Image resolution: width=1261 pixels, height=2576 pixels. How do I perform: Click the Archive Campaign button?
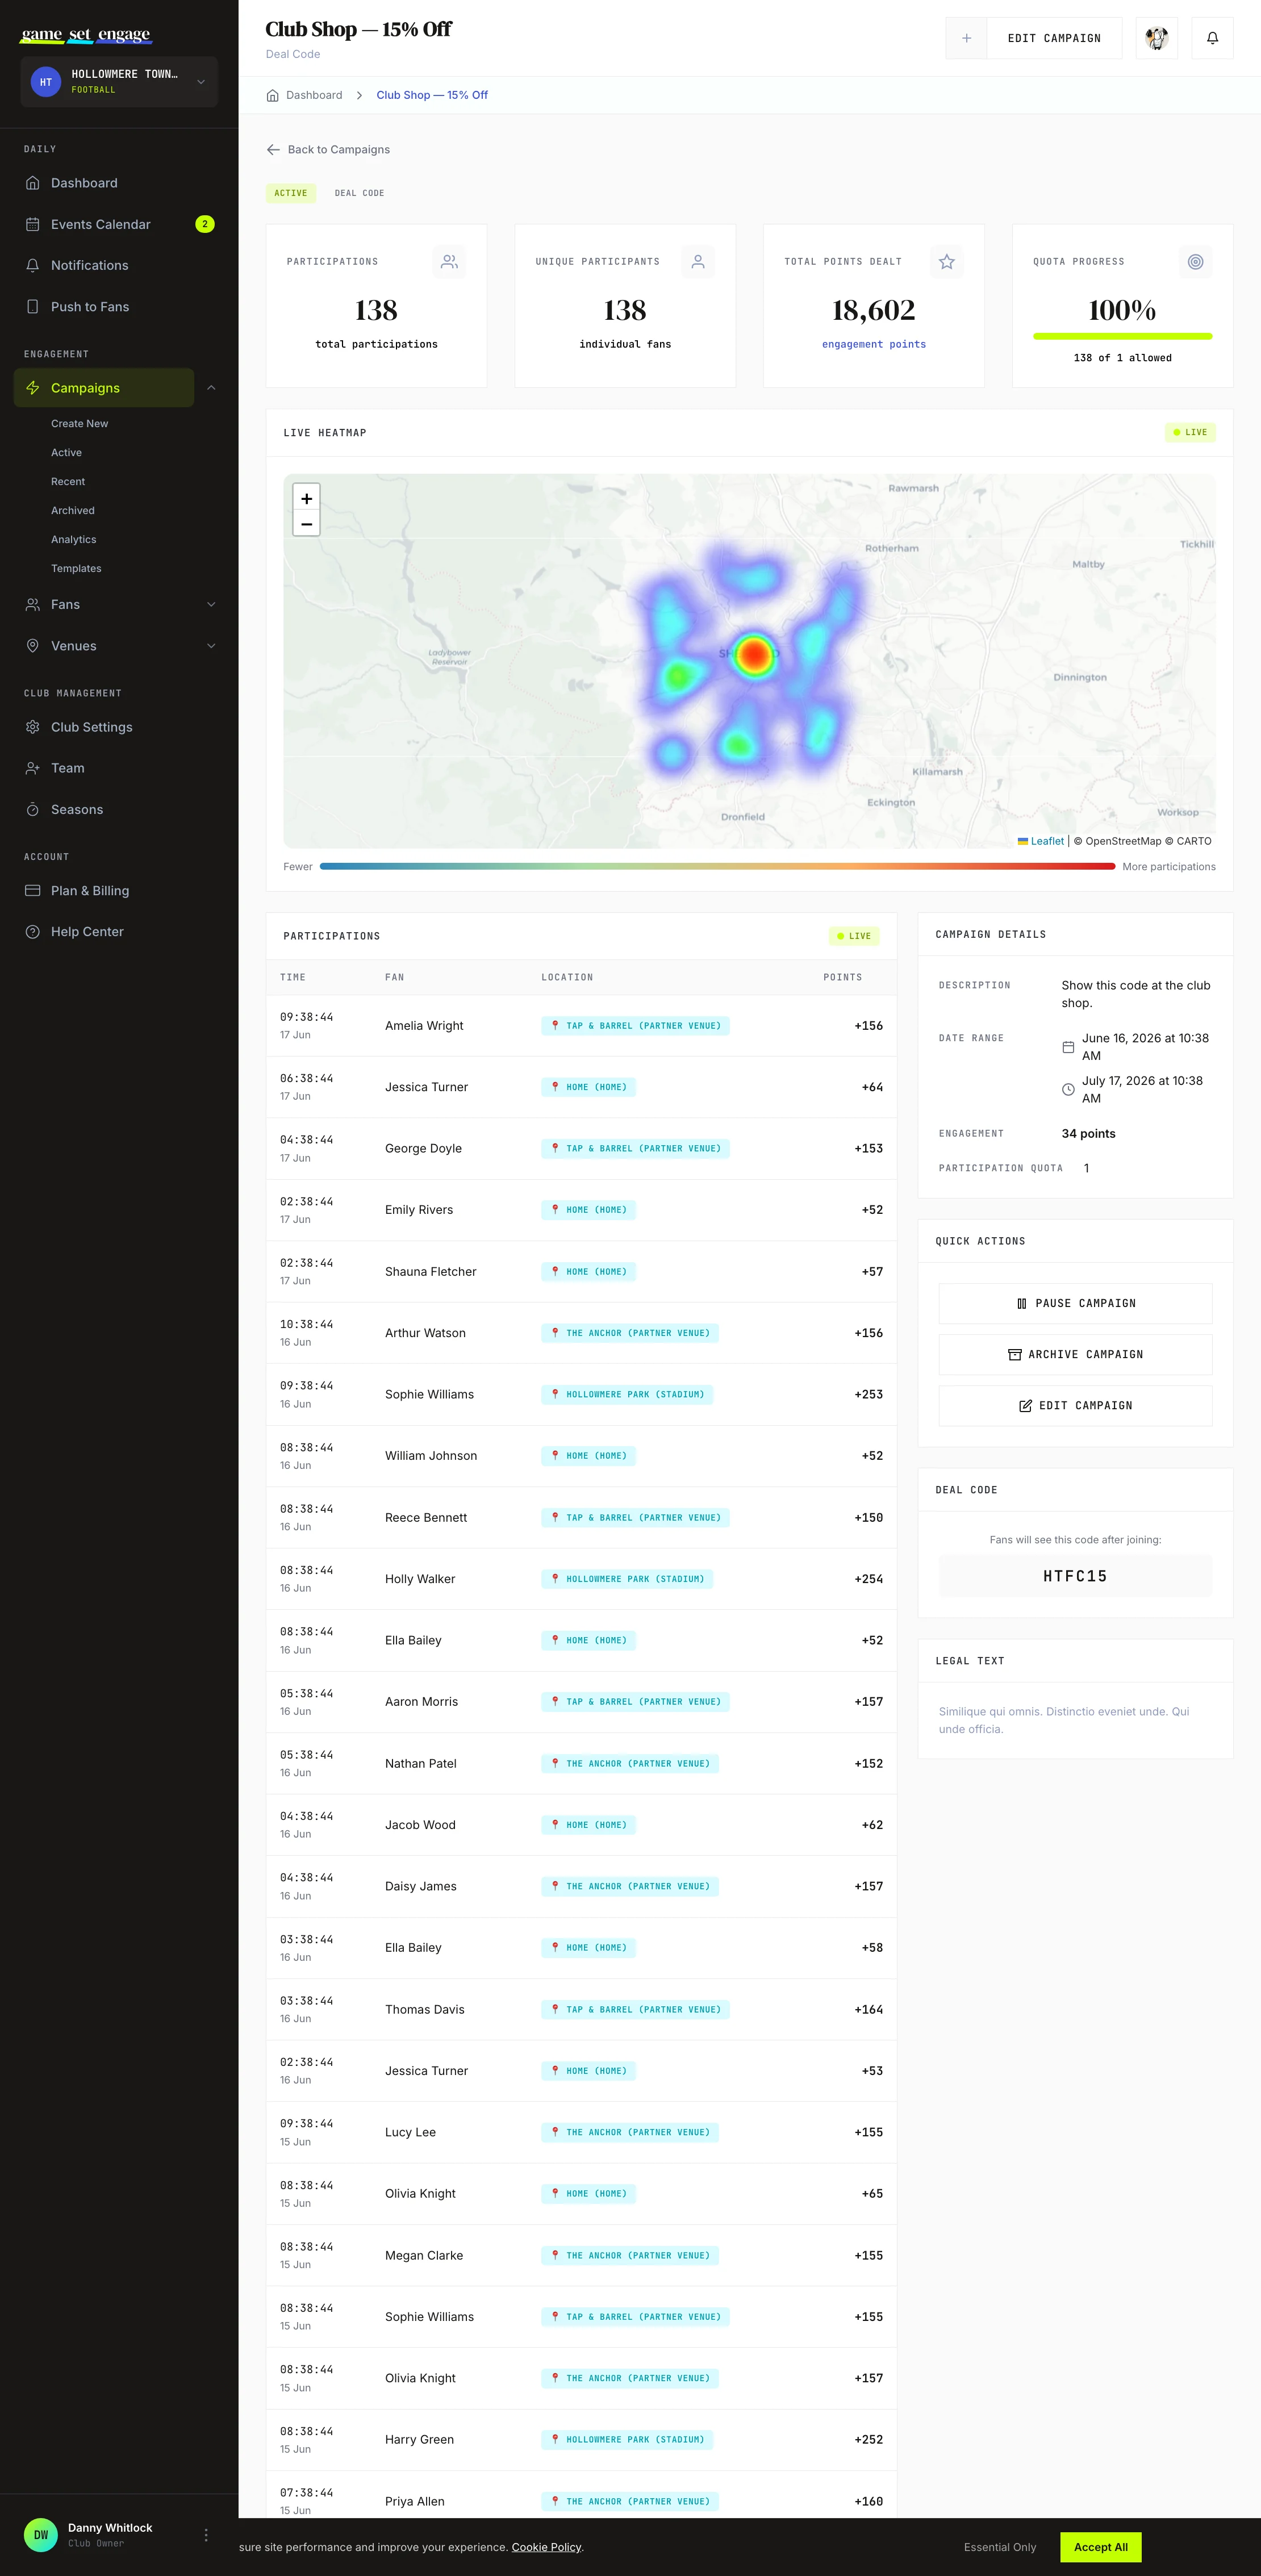[x=1075, y=1355]
